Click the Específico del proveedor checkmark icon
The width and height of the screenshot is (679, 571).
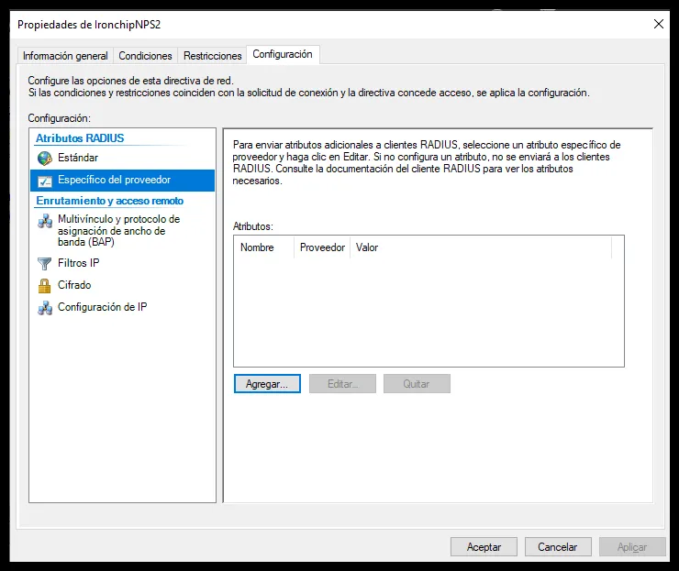(45, 181)
